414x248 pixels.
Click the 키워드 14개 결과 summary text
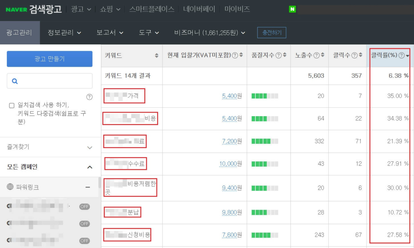(128, 76)
